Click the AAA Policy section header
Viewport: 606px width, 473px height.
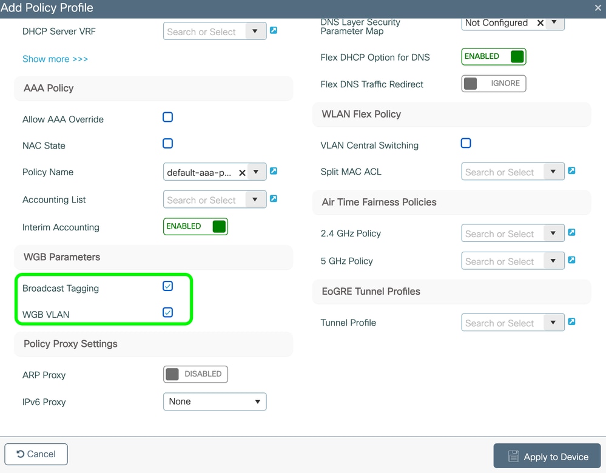point(153,88)
